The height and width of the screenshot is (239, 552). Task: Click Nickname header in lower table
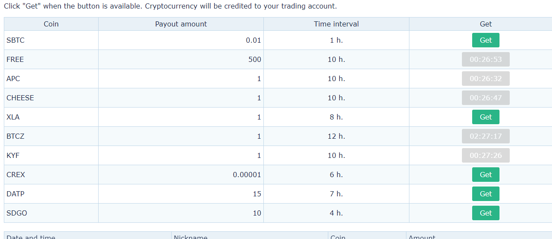click(190, 237)
